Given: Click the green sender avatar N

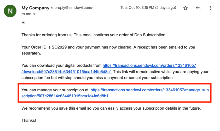Looking at the screenshot, I should (10, 11).
